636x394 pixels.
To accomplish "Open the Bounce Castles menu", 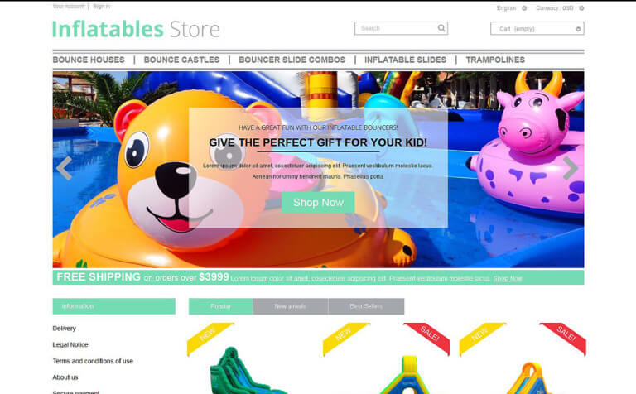I will (181, 60).
